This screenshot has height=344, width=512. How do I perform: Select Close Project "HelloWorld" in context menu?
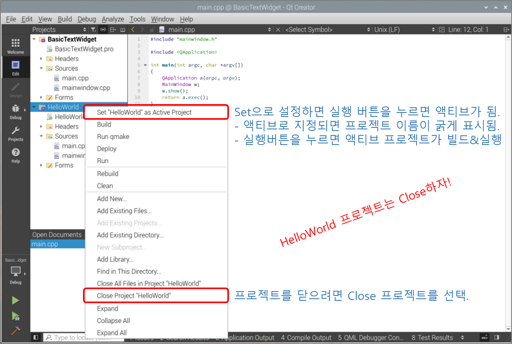coord(156,296)
